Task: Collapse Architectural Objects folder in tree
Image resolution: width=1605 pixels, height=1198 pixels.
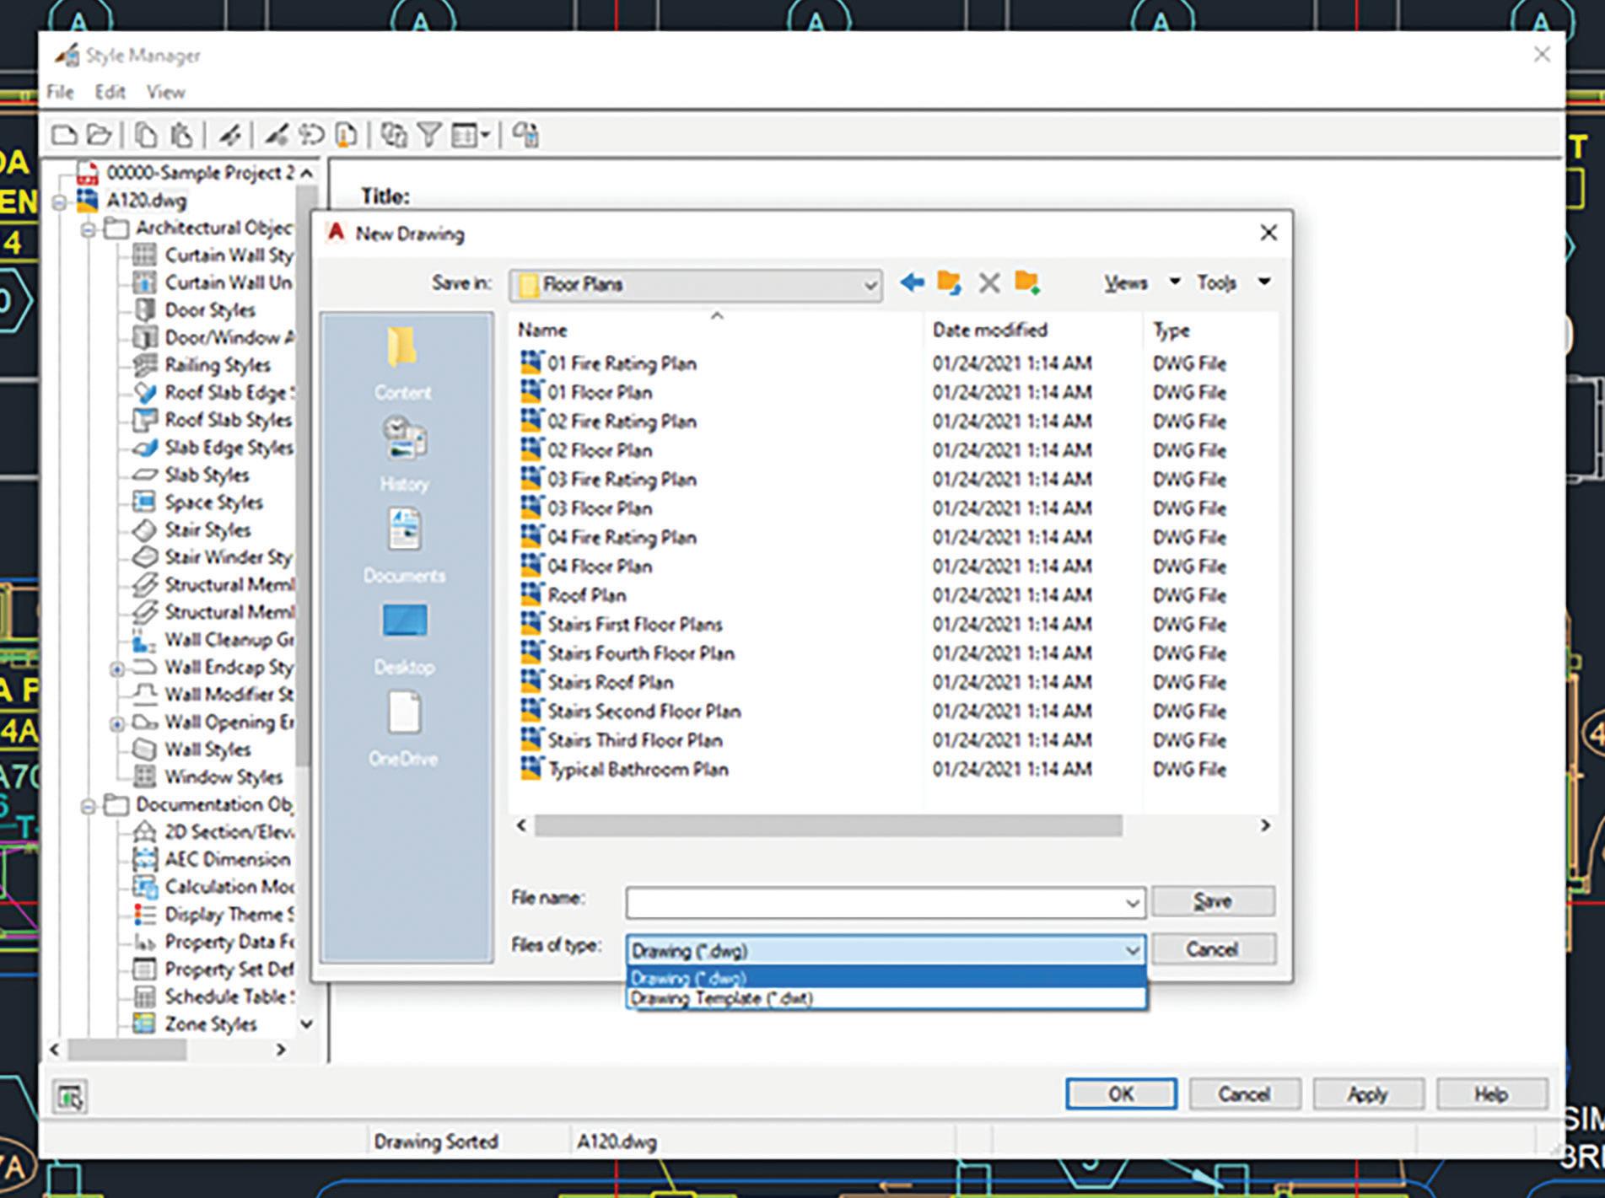Action: [x=88, y=229]
